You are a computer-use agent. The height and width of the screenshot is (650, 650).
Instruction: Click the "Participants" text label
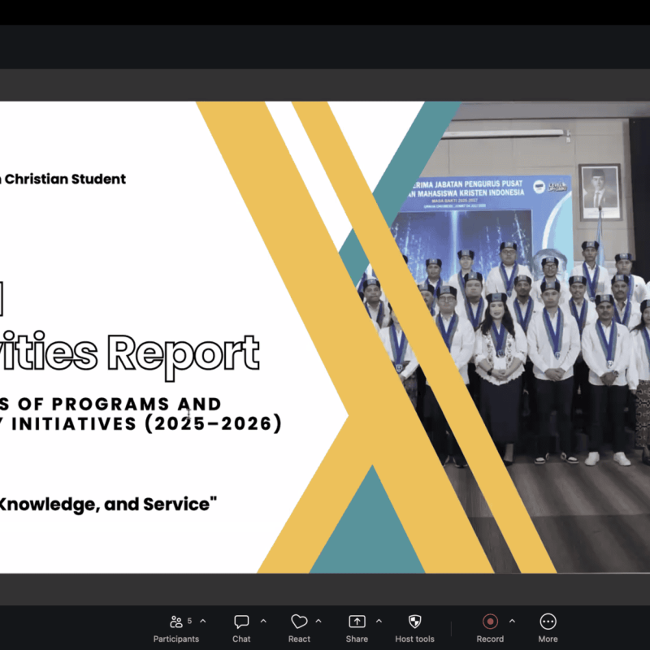tap(176, 639)
